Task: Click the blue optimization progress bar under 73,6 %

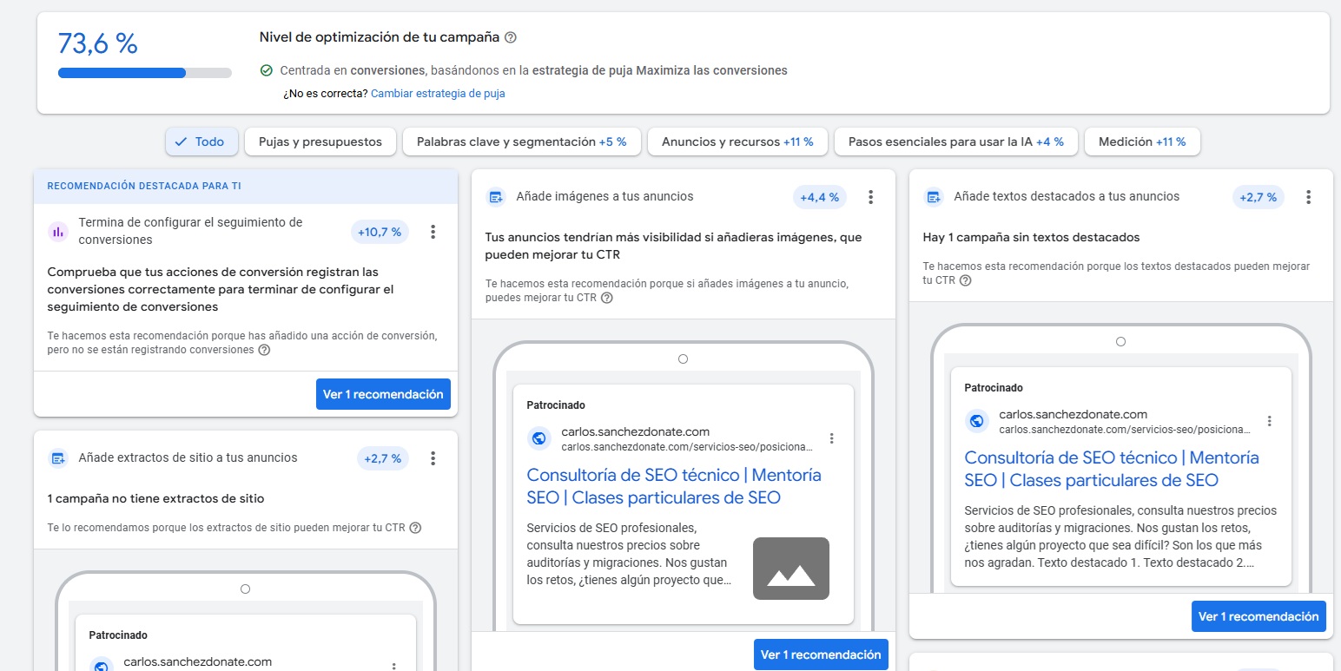Action: pyautogui.click(x=122, y=73)
